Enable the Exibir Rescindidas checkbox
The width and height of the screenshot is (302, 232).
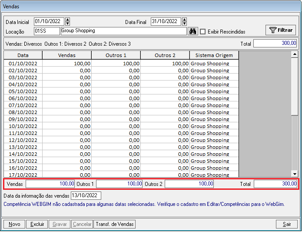pyautogui.click(x=203, y=31)
